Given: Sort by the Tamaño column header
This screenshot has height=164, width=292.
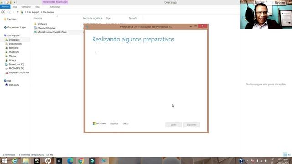Looking at the screenshot, I should pyautogui.click(x=133, y=18).
